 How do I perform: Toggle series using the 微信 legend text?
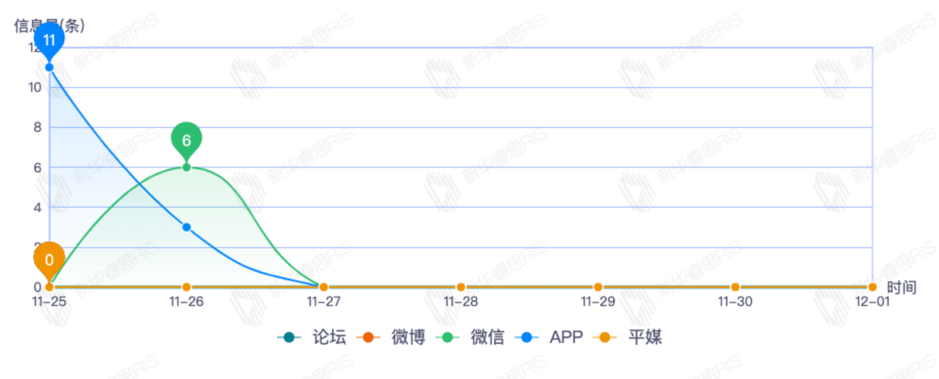tap(487, 337)
